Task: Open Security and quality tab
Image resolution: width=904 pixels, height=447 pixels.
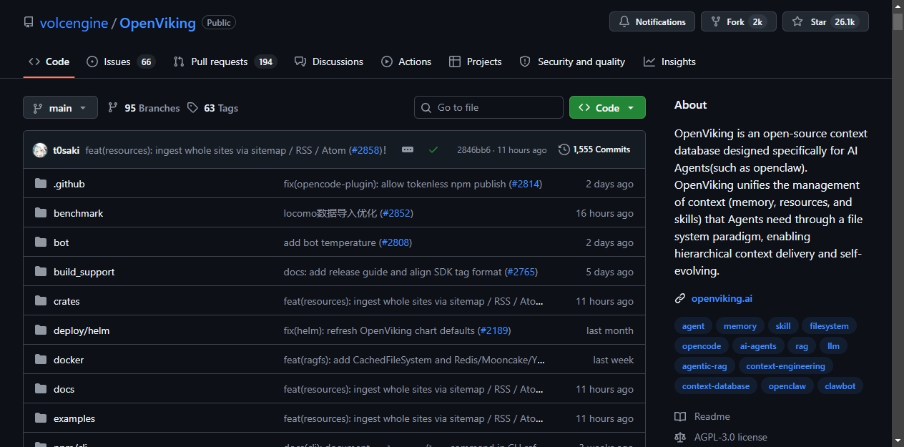Action: click(x=572, y=62)
